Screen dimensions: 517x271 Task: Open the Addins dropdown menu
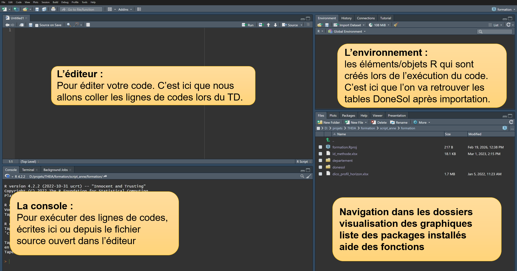click(125, 10)
